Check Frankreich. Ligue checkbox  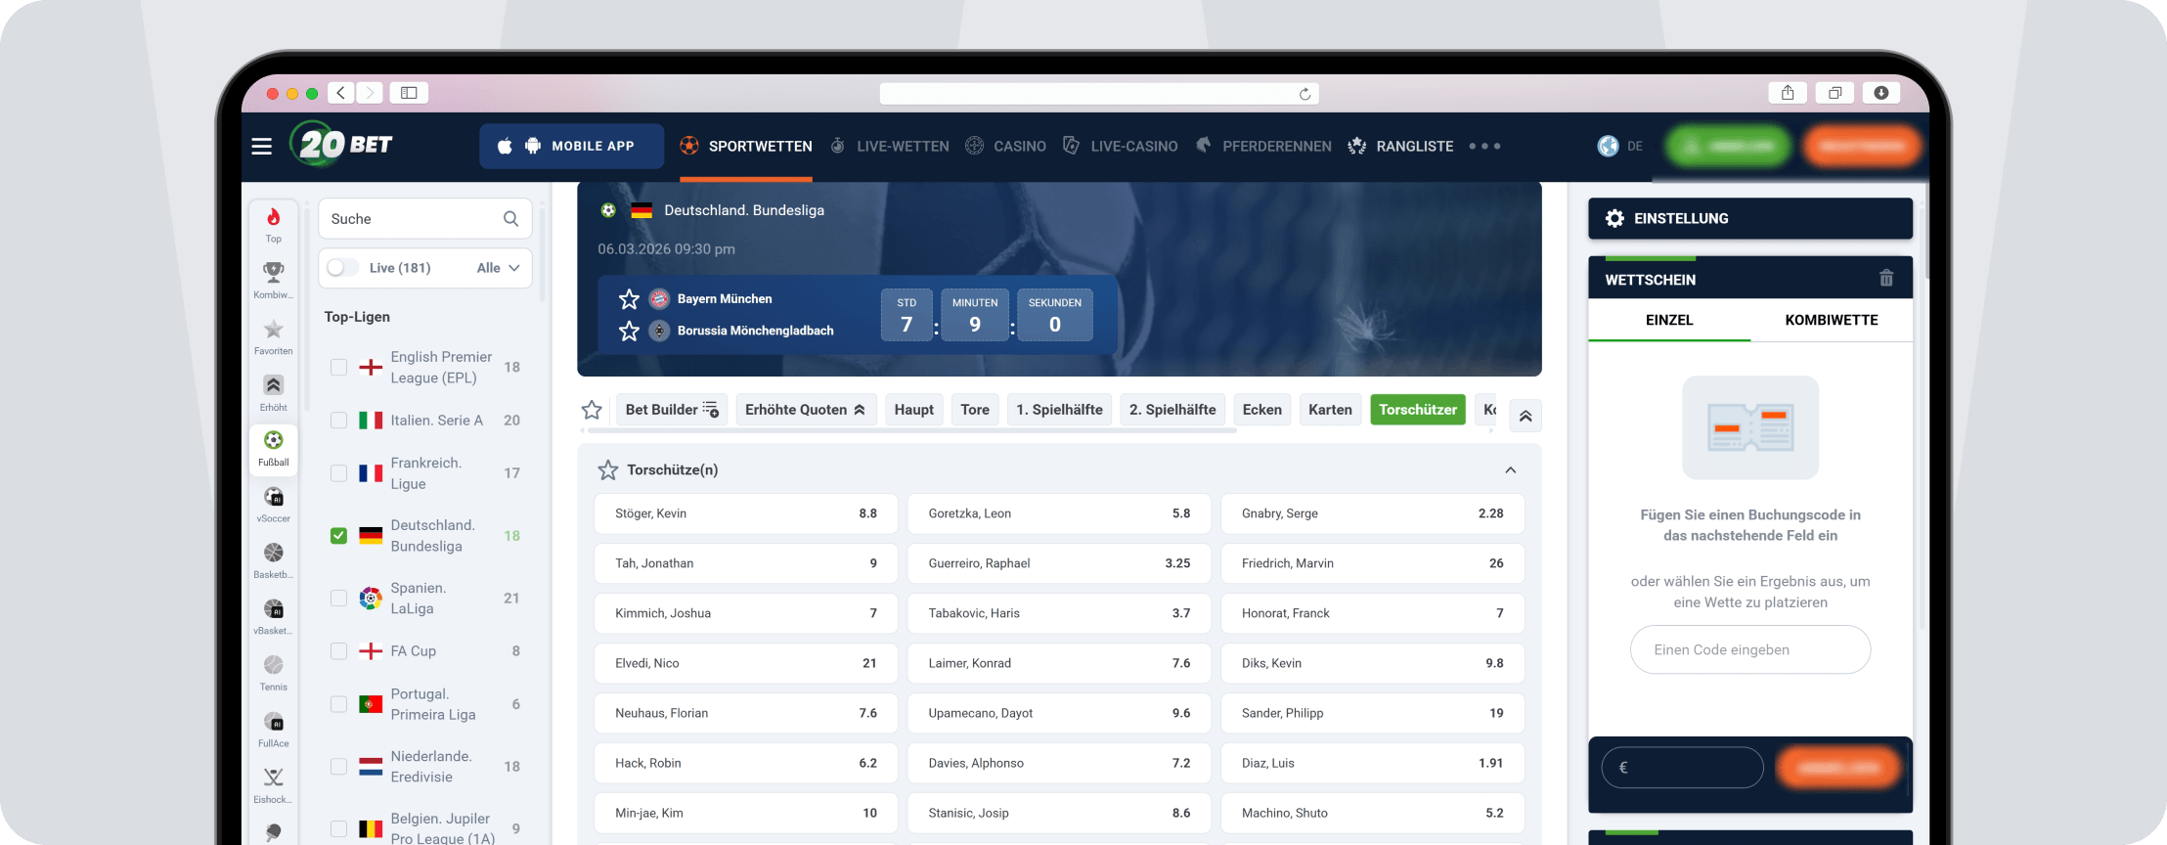(x=338, y=473)
